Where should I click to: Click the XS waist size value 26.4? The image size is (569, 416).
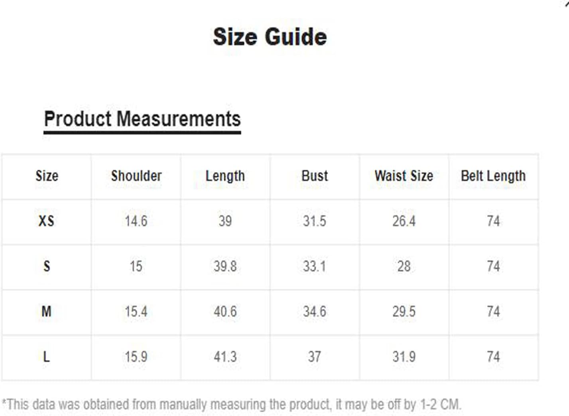pos(404,221)
